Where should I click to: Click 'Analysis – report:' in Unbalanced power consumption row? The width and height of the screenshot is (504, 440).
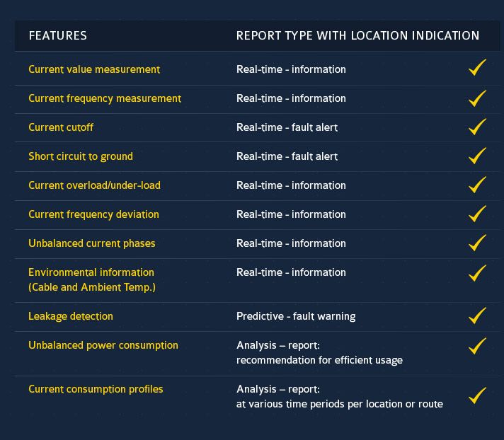pos(278,346)
